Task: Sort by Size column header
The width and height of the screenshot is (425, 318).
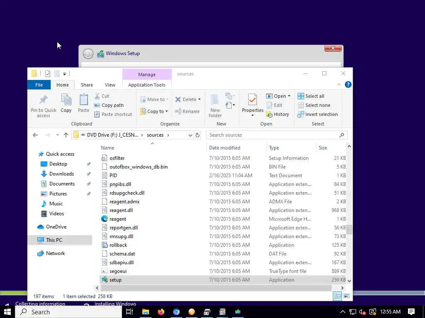Action: coord(323,148)
